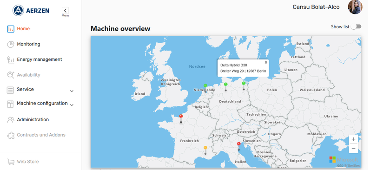Click the Österreich label on the map
The image size is (370, 170).
(246, 132)
